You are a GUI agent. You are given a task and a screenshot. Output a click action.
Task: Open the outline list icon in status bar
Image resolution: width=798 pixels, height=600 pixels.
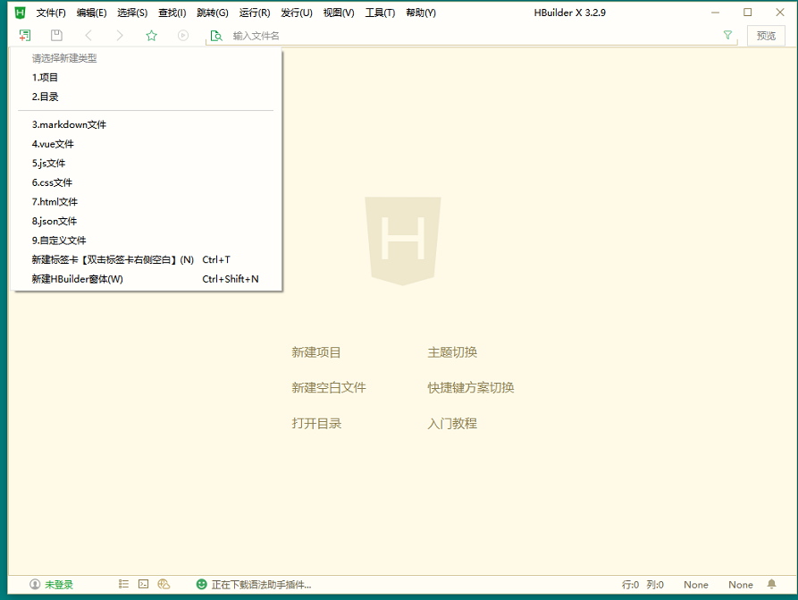coord(123,584)
